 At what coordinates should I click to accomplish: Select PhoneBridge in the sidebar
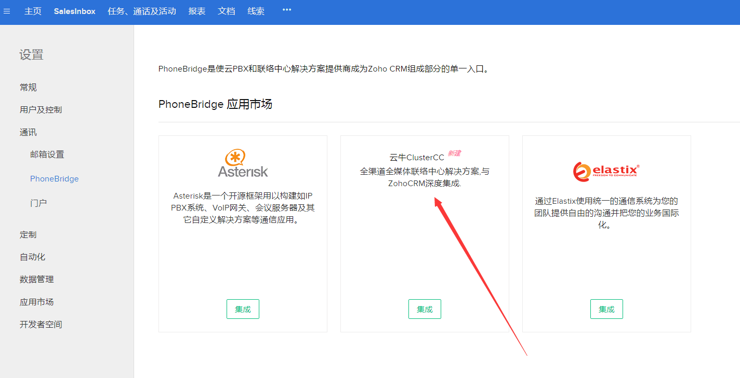(54, 179)
